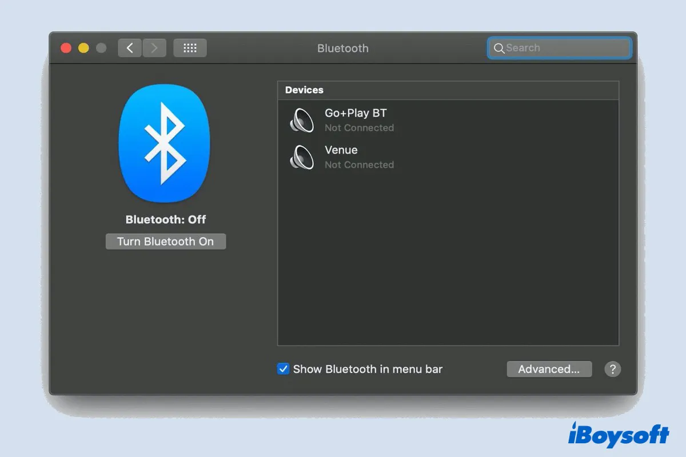The width and height of the screenshot is (686, 457).
Task: Open help with the question mark button
Action: click(x=612, y=369)
